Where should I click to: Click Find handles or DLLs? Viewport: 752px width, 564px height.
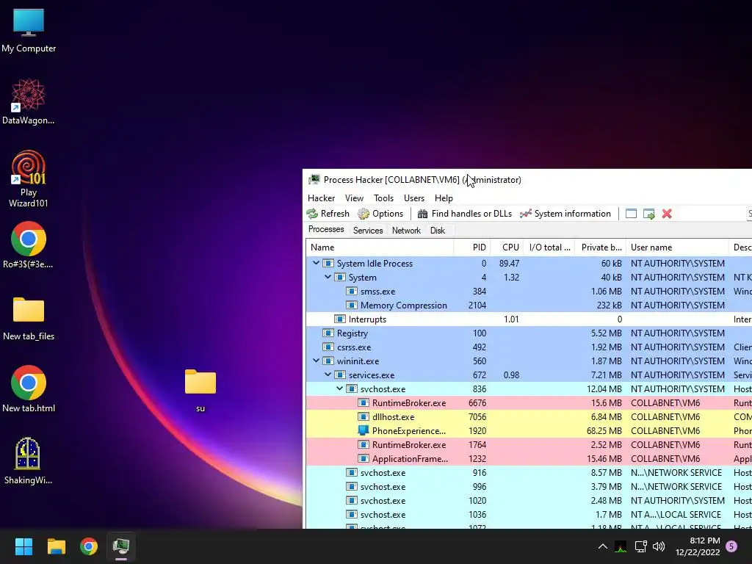click(x=465, y=214)
